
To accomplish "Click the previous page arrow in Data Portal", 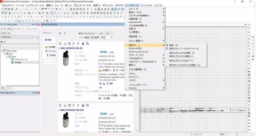I will tap(65, 33).
